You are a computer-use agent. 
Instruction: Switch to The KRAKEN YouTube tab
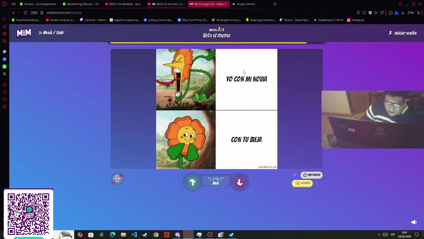pos(123,4)
